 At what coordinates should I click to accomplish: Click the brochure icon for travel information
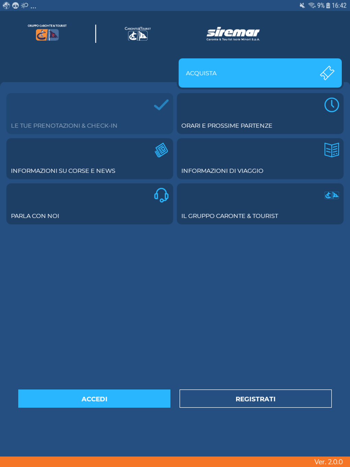331,150
